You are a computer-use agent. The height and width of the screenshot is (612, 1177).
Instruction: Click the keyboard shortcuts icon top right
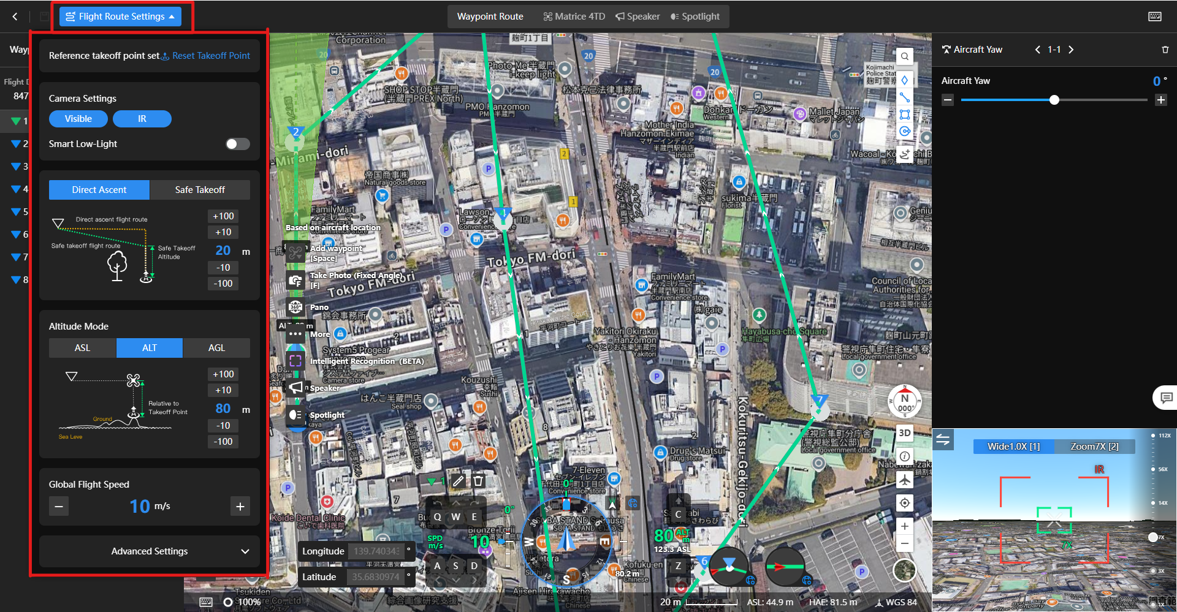[1155, 17]
